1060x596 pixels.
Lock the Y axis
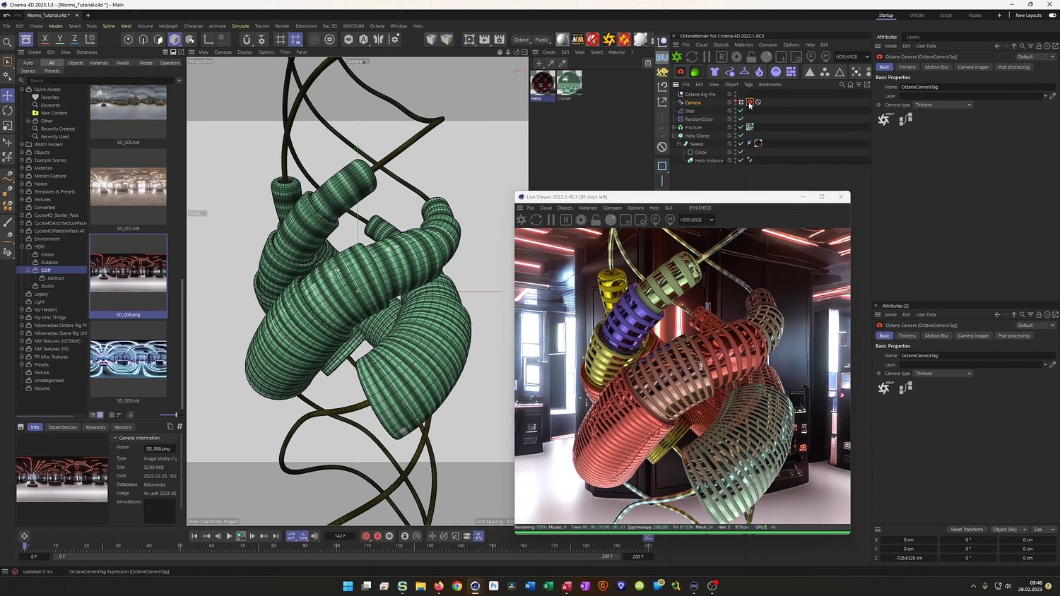coord(59,40)
